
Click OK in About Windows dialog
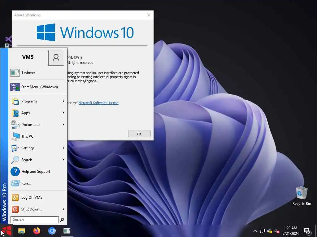[x=139, y=134]
